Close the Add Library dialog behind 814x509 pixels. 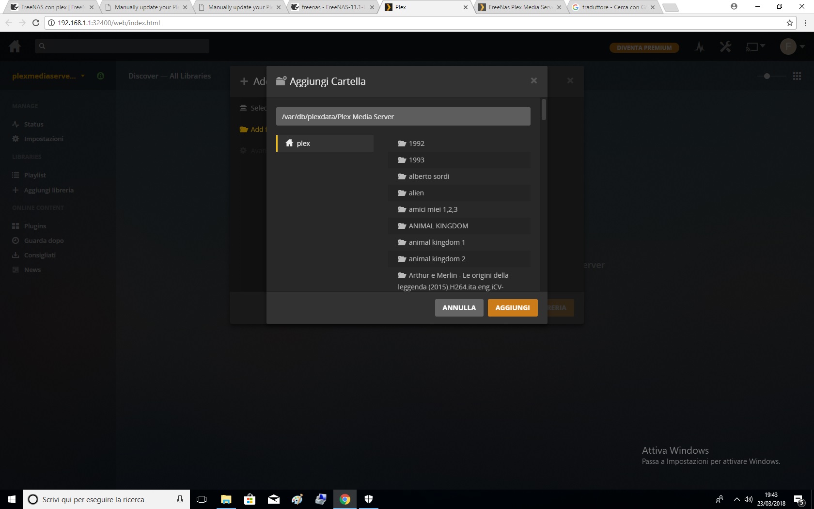click(570, 80)
